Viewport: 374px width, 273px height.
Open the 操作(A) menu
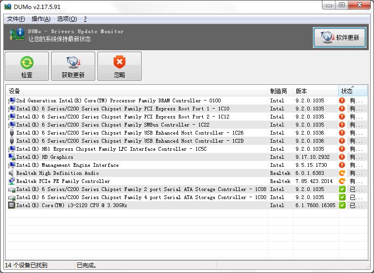[41, 19]
